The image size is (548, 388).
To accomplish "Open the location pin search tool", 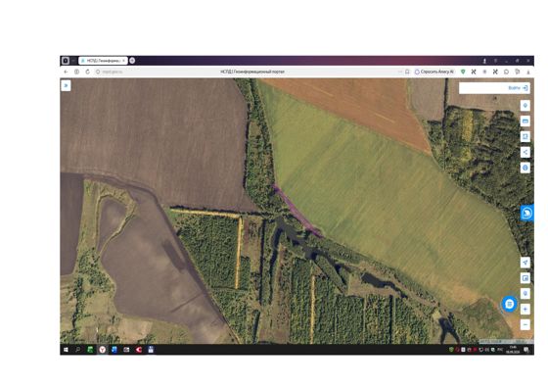I will (525, 106).
